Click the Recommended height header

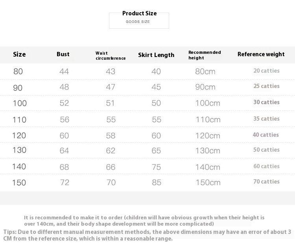click(205, 55)
